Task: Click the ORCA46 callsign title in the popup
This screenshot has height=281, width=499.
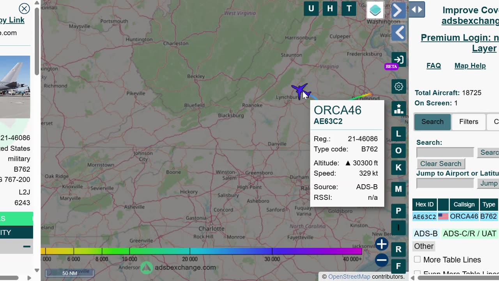Action: click(338, 110)
